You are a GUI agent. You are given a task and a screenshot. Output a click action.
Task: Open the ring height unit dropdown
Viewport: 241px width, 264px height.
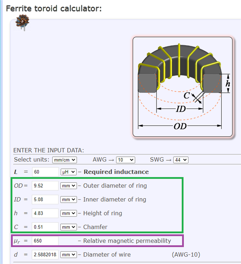[69, 213]
